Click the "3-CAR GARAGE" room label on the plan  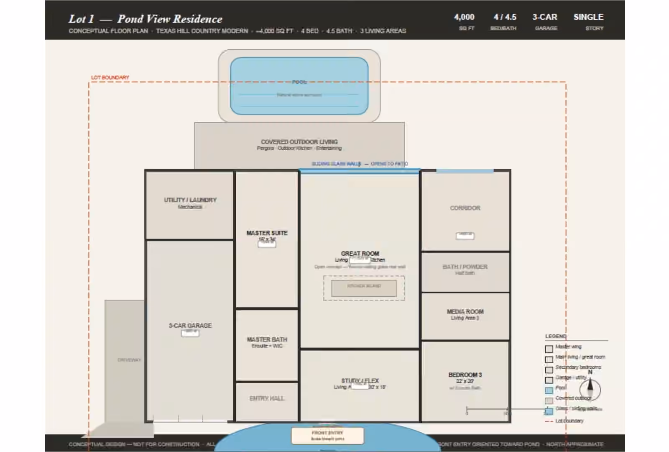pyautogui.click(x=190, y=326)
